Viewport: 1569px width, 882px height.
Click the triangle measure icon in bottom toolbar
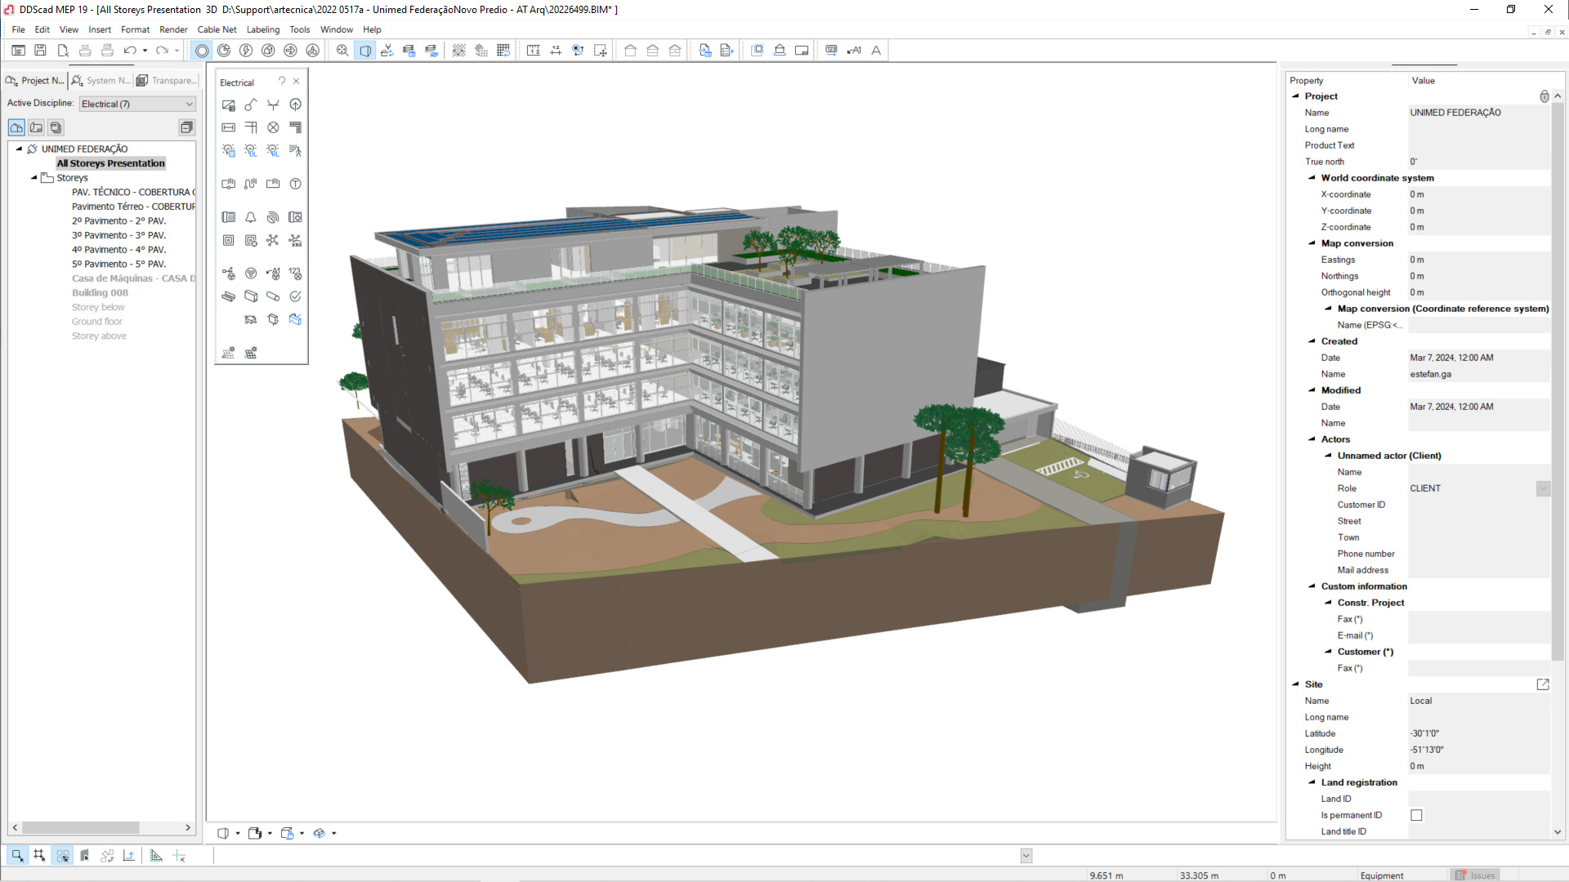pos(156,855)
